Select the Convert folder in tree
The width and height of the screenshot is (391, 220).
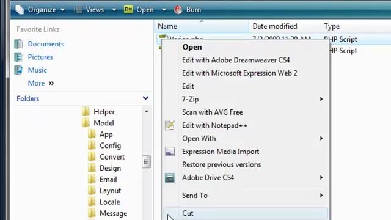click(x=112, y=157)
